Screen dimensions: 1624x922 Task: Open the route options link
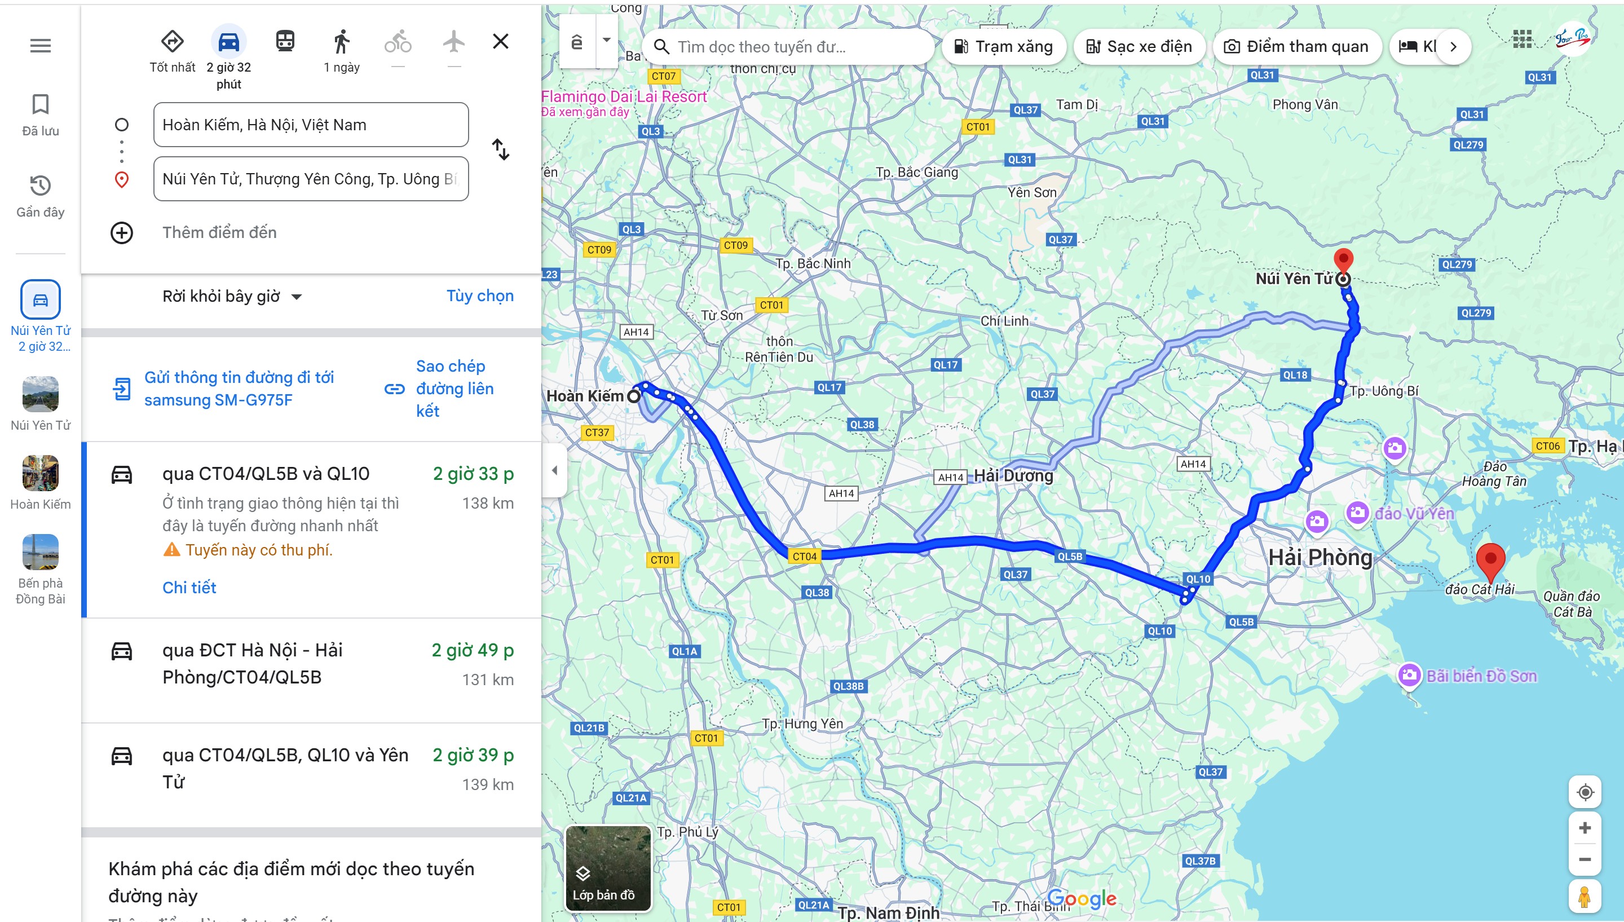pos(479,295)
